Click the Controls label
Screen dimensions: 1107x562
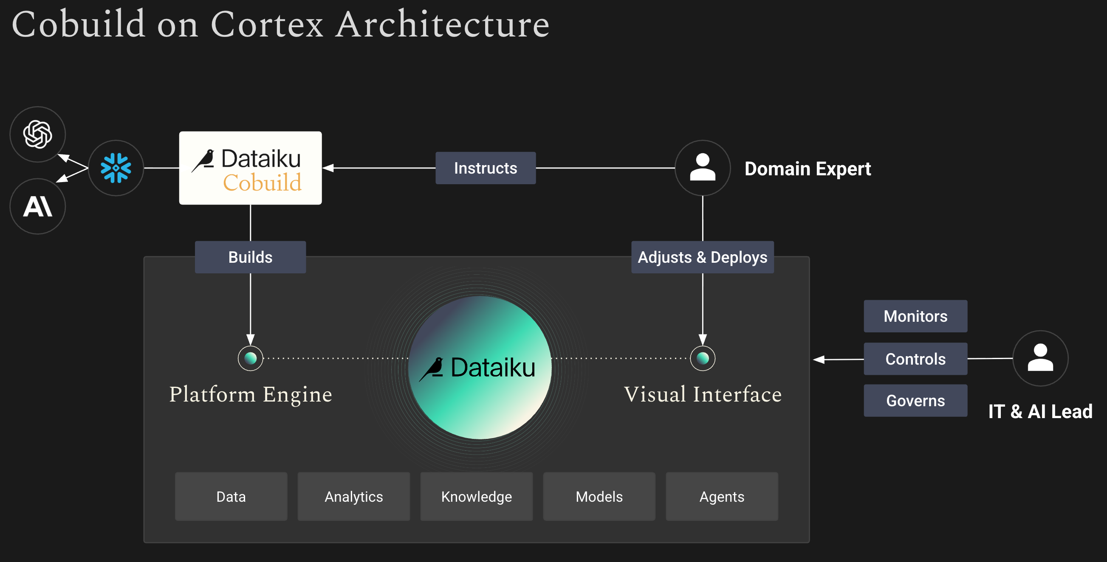[x=916, y=359]
